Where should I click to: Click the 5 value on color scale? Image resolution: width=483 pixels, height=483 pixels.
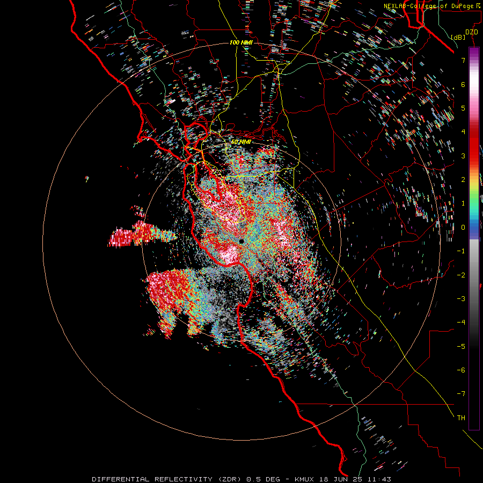click(x=463, y=108)
